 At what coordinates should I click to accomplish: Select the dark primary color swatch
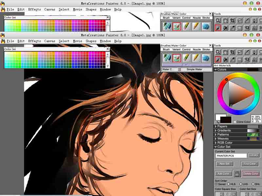[x=226, y=120]
